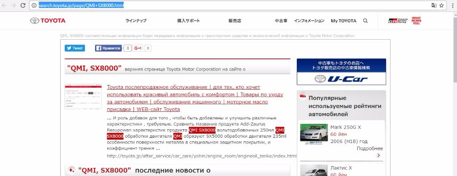Click the Facebook like count box
Screen dimensions: 457x176
[x=127, y=48]
